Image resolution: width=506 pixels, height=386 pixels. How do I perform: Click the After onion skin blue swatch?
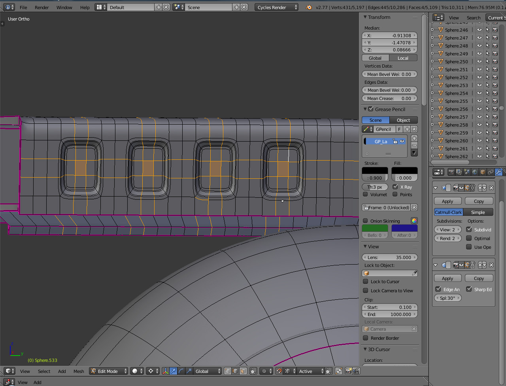pyautogui.click(x=404, y=228)
